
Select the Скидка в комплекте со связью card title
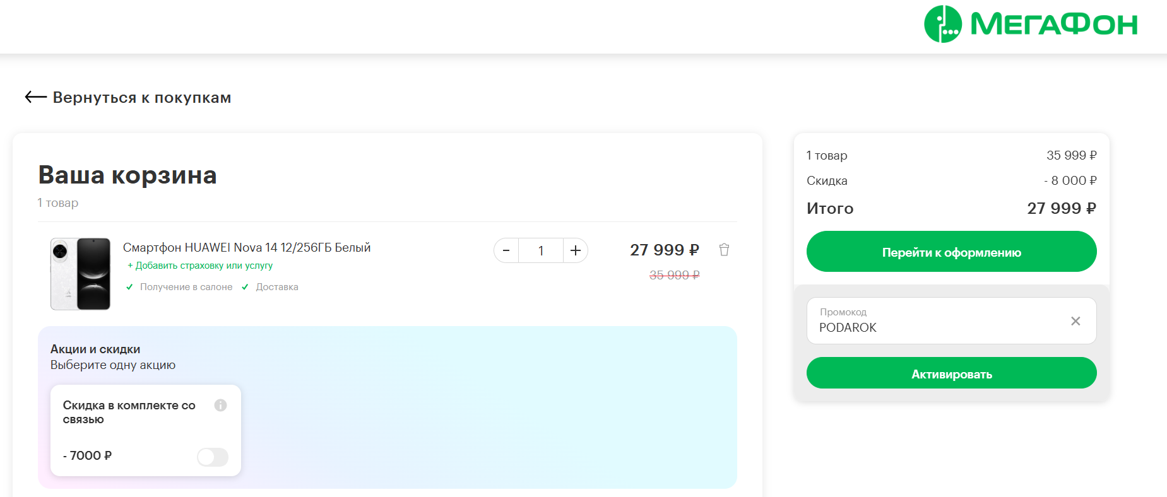[129, 412]
